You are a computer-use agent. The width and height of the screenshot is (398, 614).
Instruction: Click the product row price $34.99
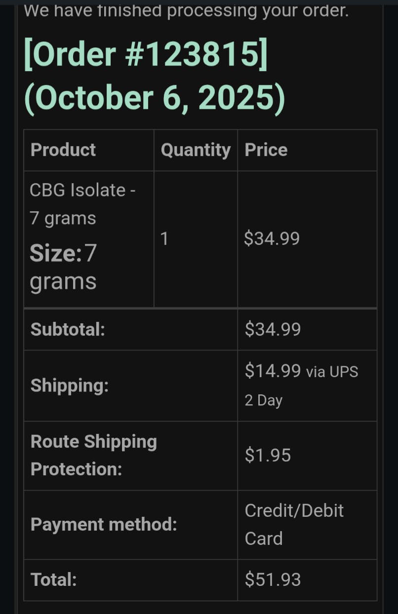pyautogui.click(x=272, y=239)
